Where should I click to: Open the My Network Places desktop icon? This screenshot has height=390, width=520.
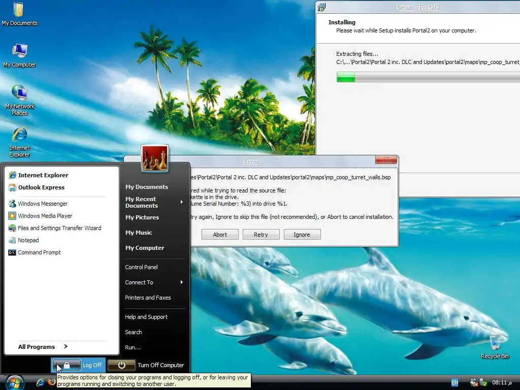pyautogui.click(x=19, y=100)
